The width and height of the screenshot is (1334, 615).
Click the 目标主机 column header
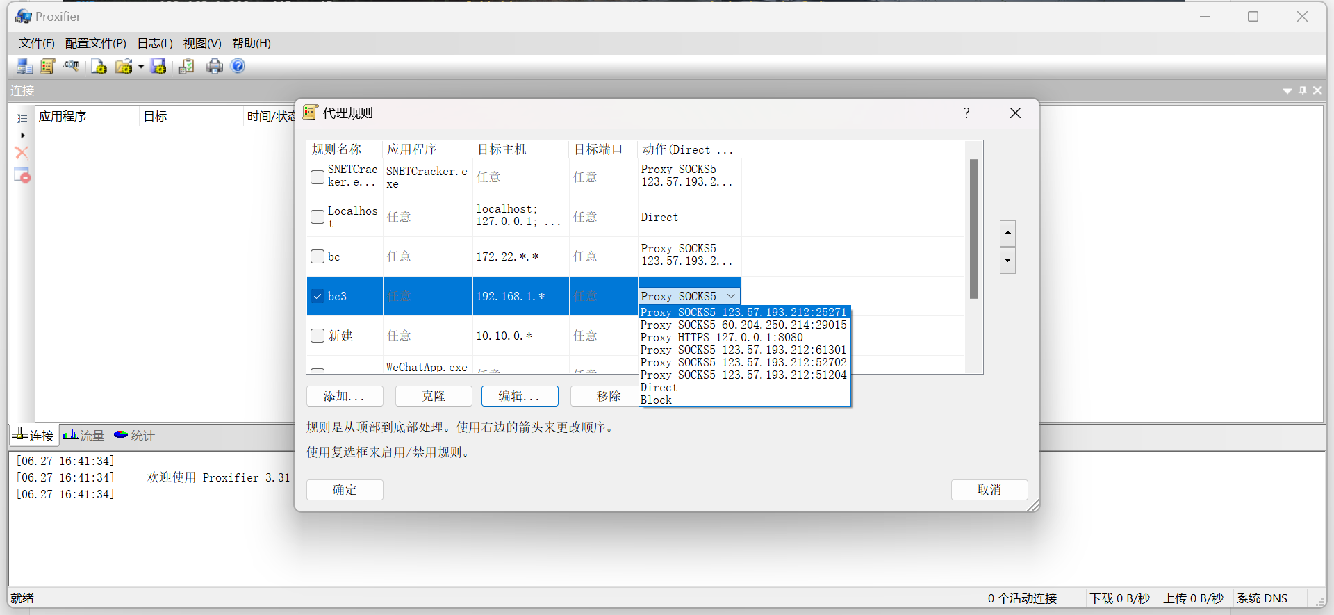click(x=520, y=149)
